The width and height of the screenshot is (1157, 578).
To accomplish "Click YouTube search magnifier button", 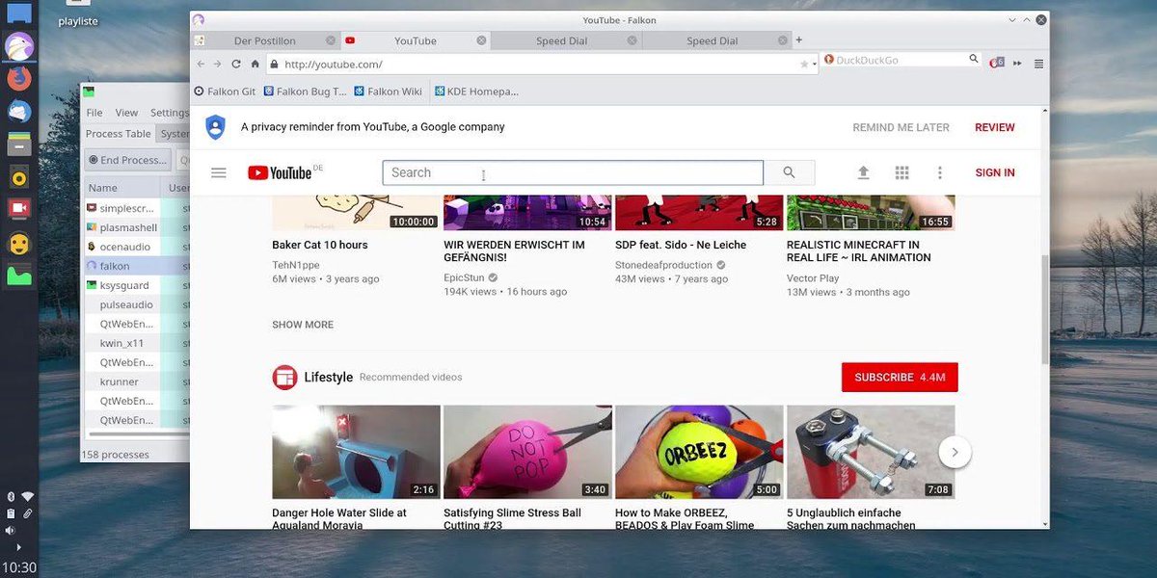I will (789, 172).
